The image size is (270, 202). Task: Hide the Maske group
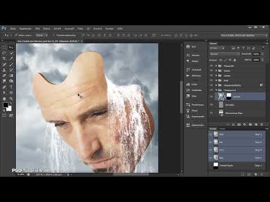click(x=211, y=71)
